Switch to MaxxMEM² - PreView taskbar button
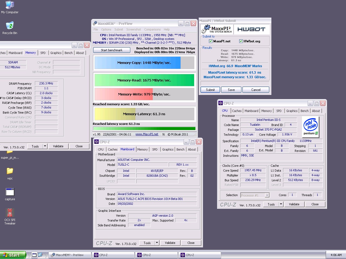The image size is (346, 259). pos(70,255)
